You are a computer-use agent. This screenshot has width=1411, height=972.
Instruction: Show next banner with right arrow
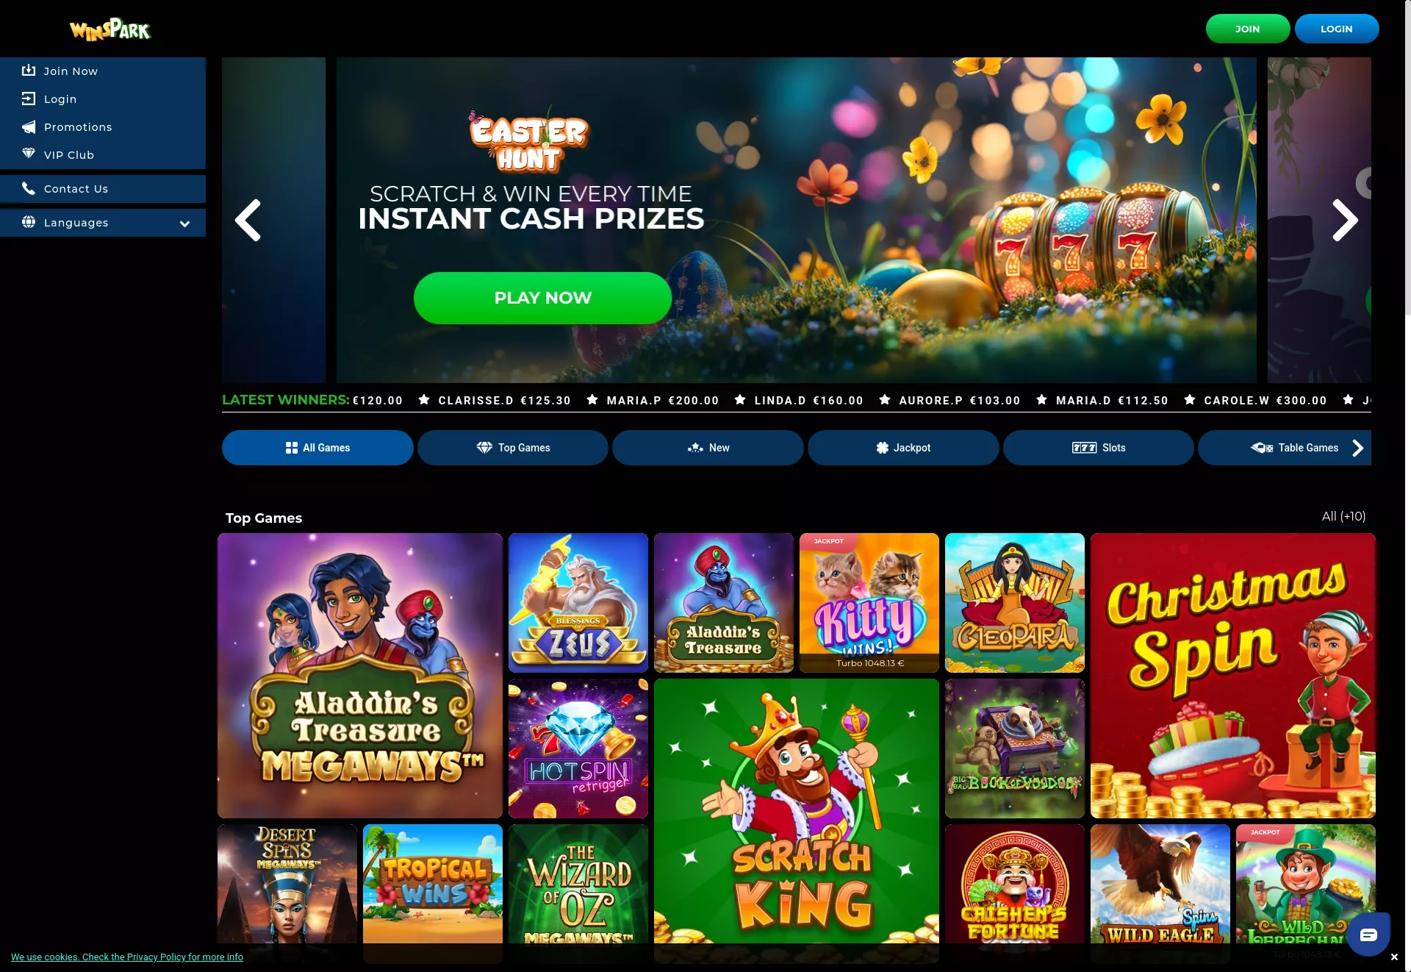(1345, 220)
